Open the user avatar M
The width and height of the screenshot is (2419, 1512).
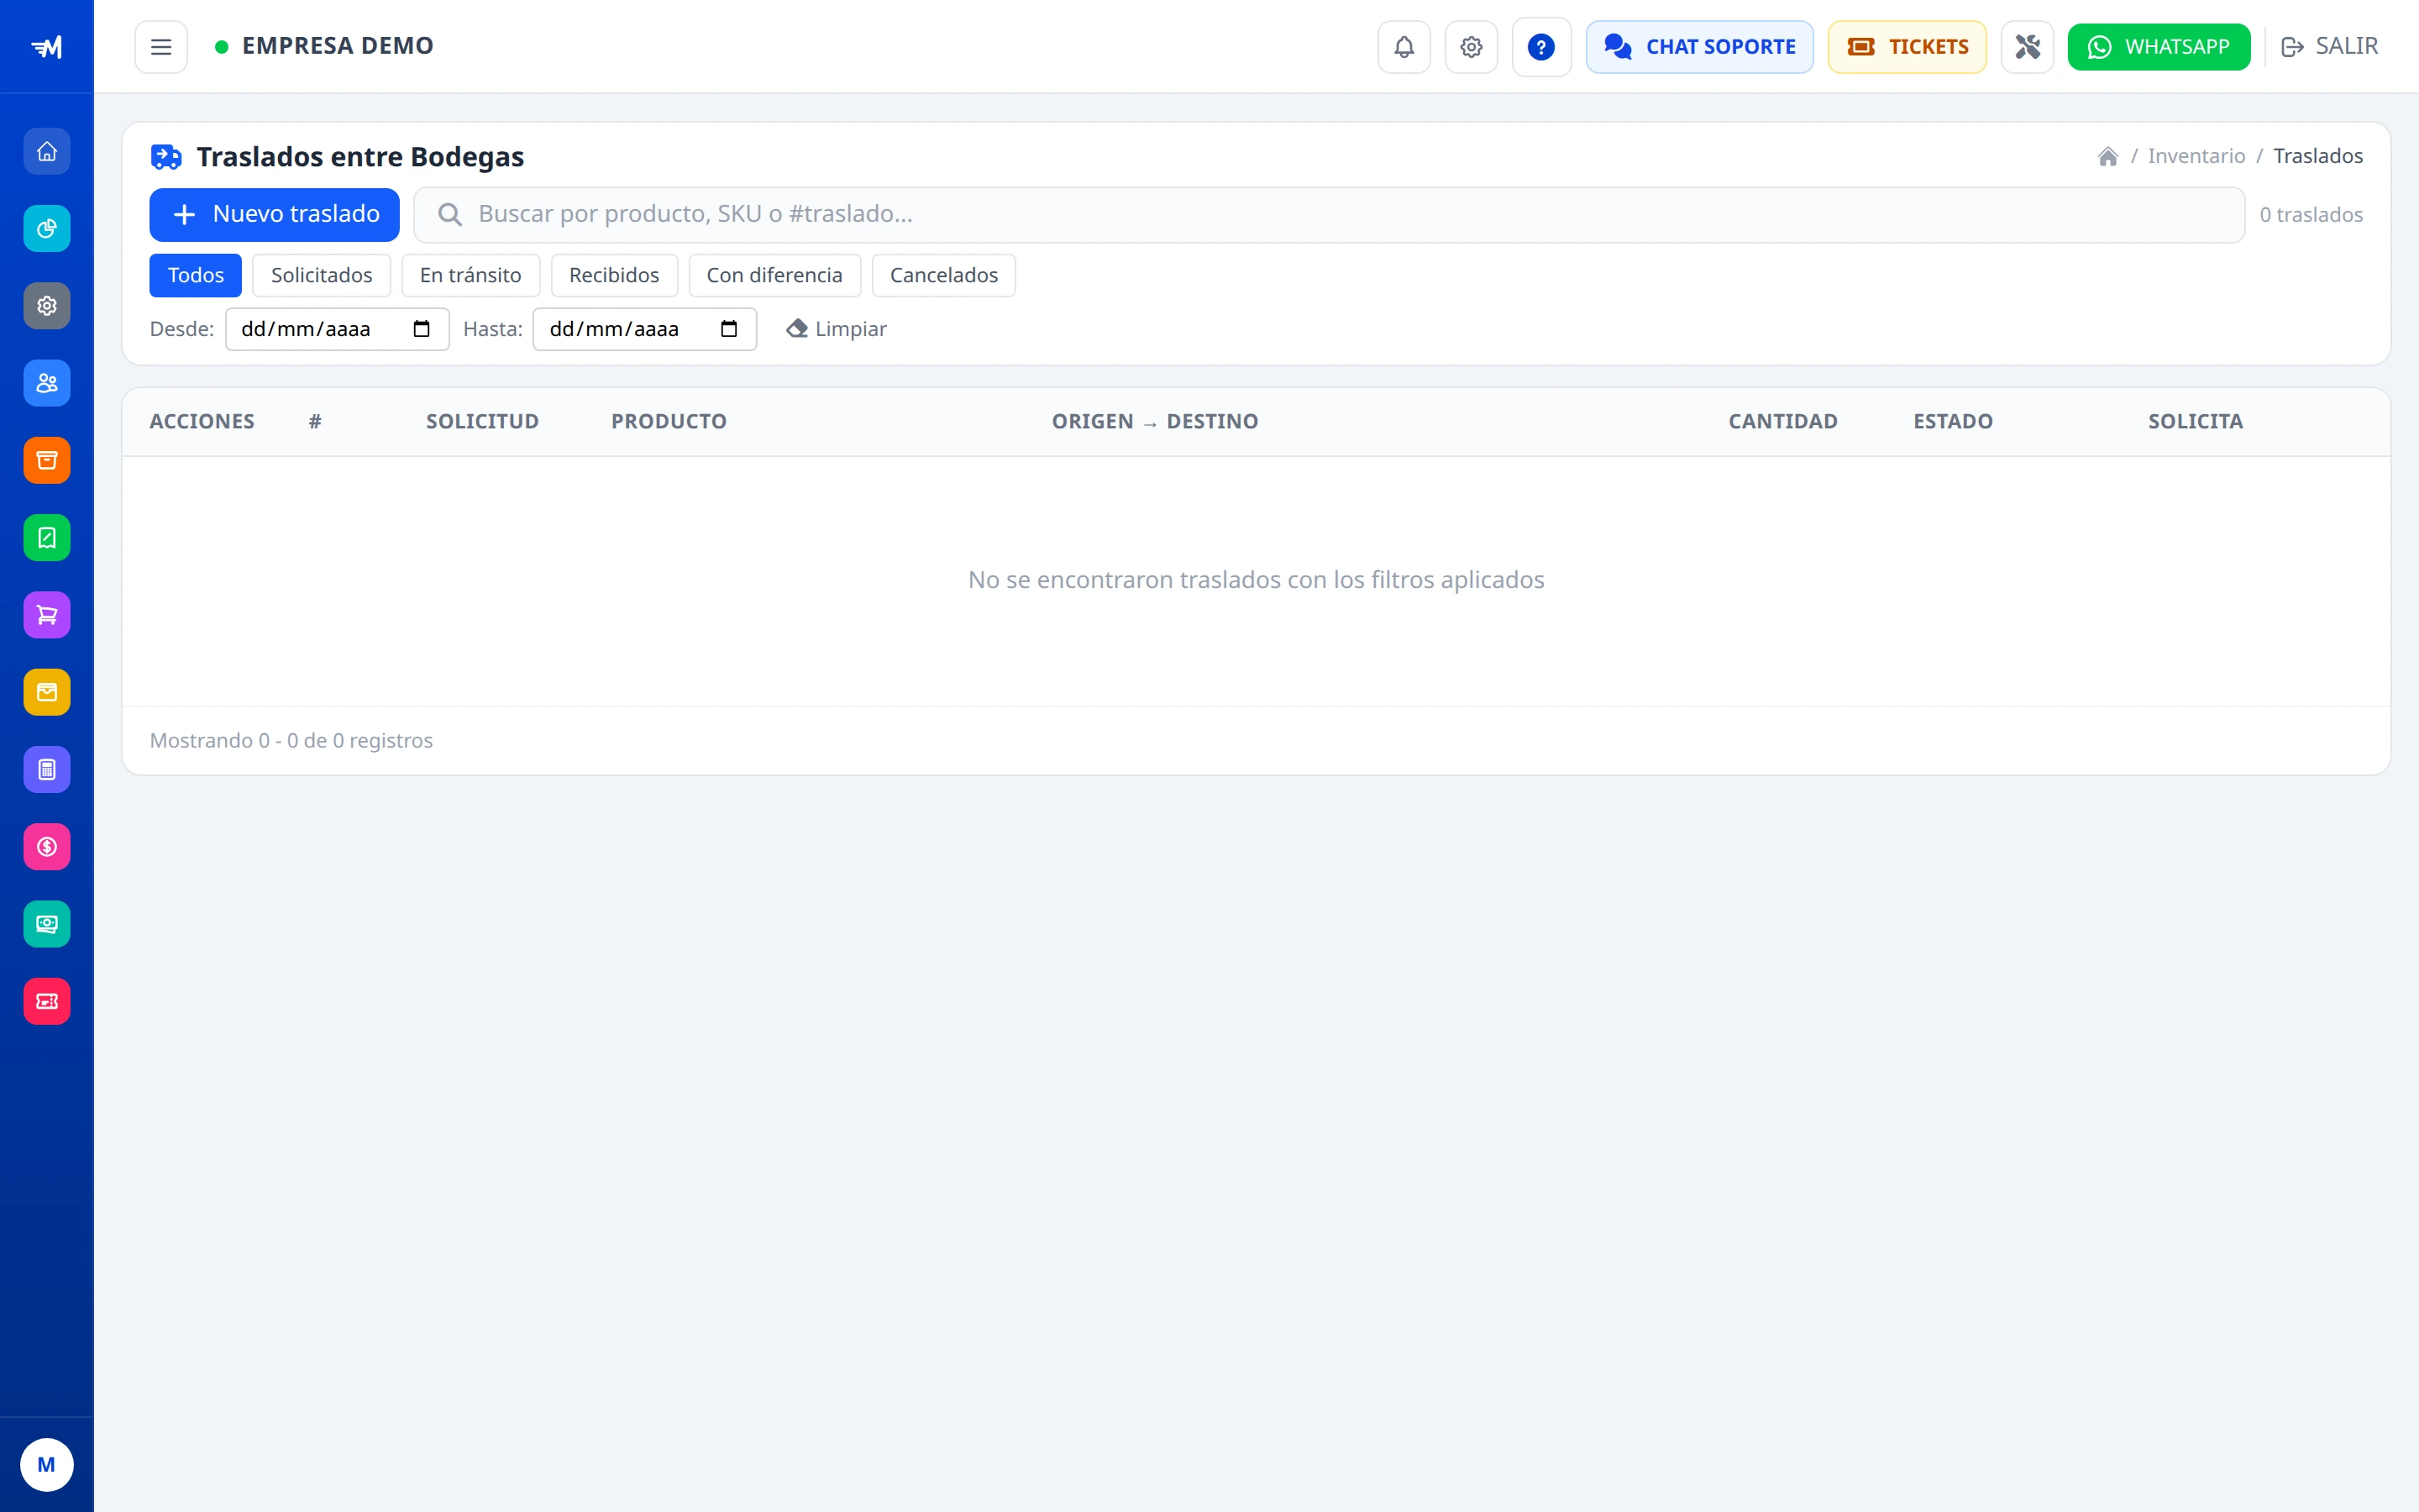(46, 1465)
